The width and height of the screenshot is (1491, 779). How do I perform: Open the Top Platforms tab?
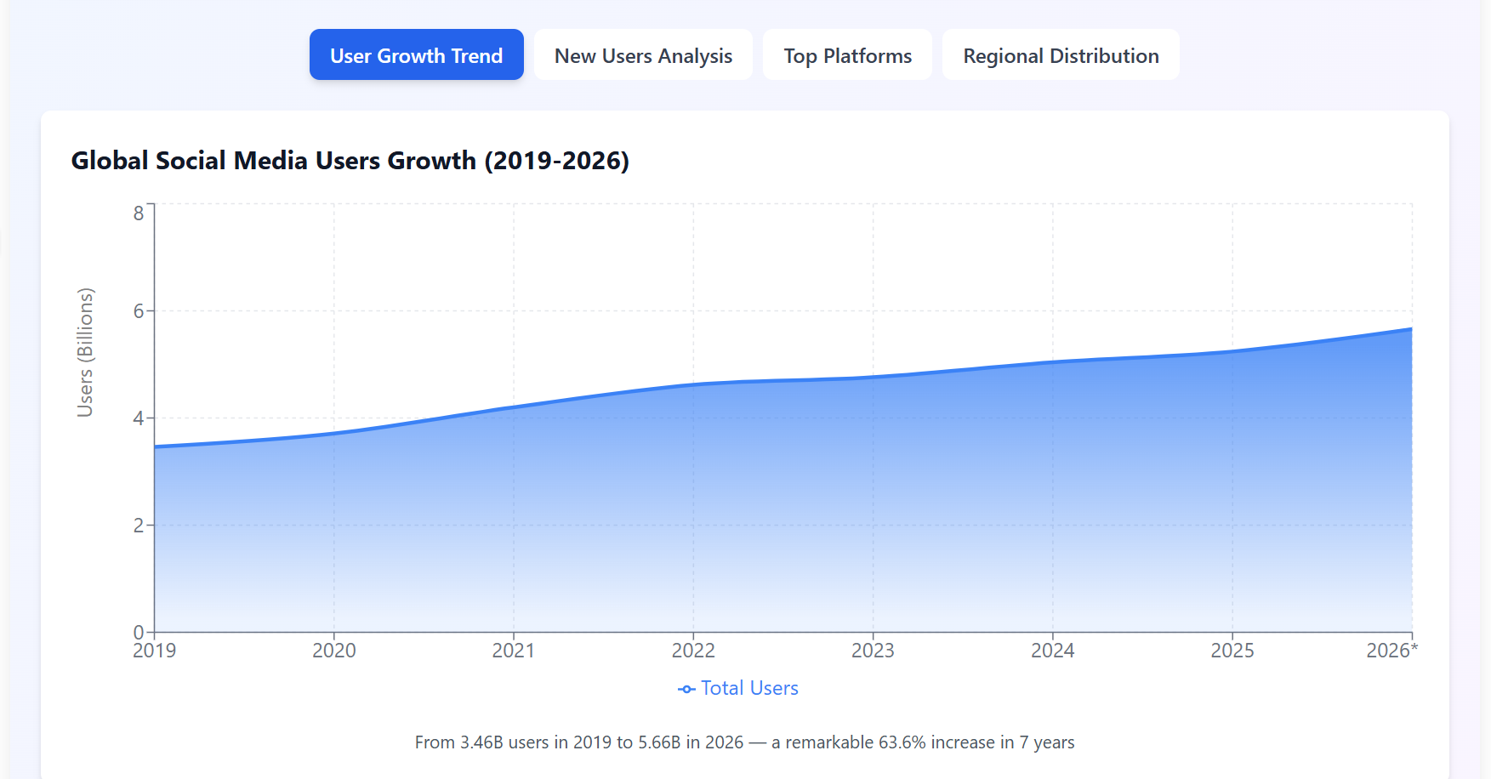pos(847,55)
